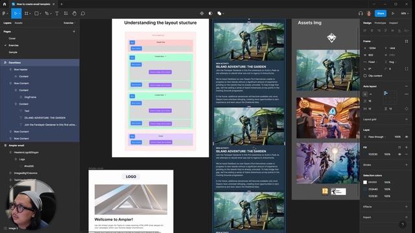Click the resize to fit icon

(407, 41)
